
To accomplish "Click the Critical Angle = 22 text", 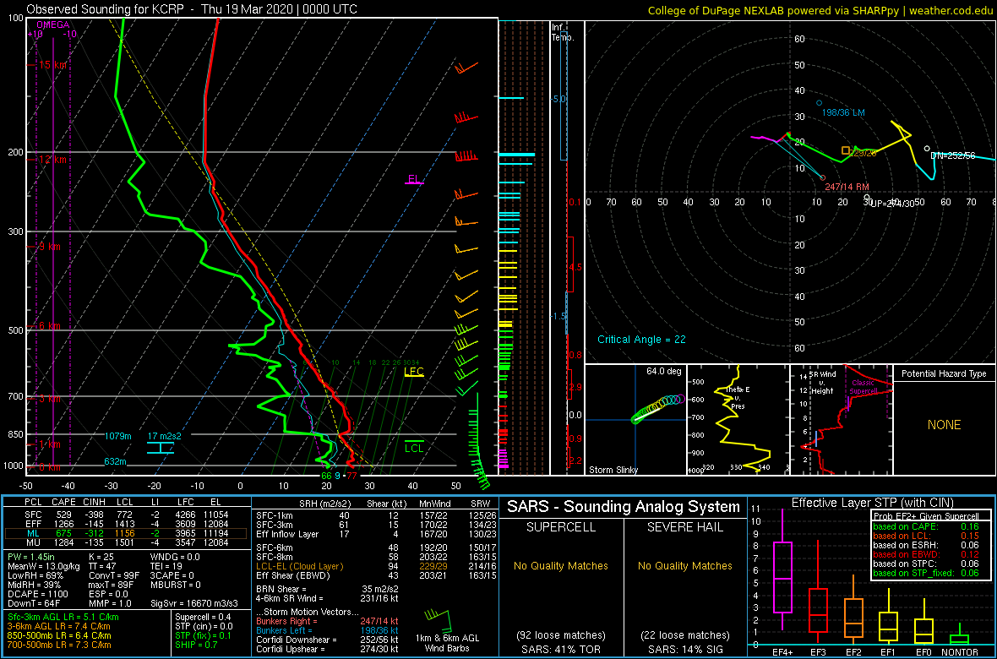I will [x=641, y=340].
